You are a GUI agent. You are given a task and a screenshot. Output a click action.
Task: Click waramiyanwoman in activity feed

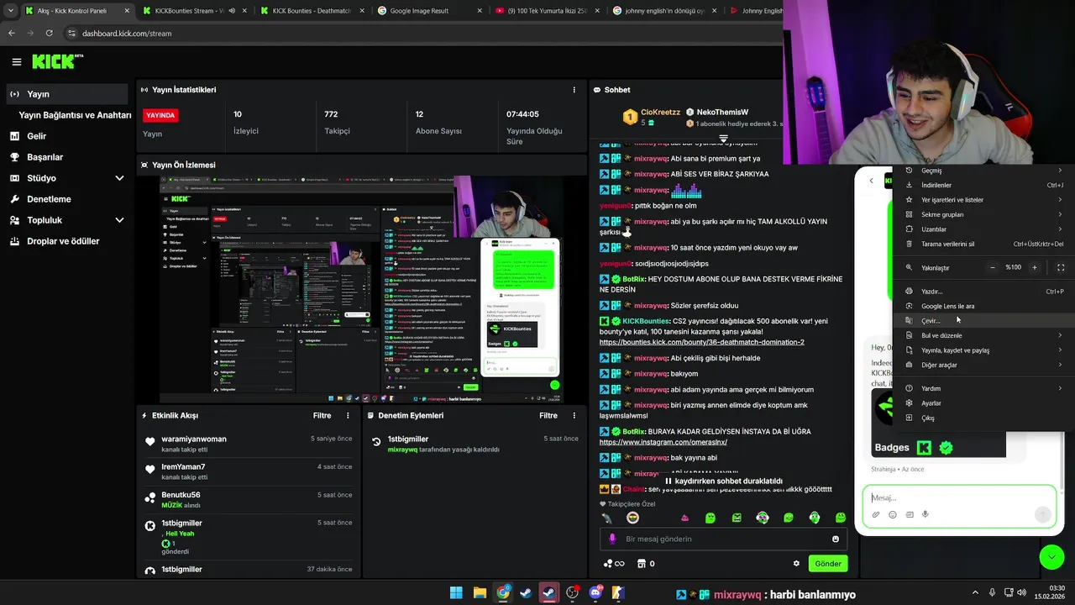tap(194, 439)
